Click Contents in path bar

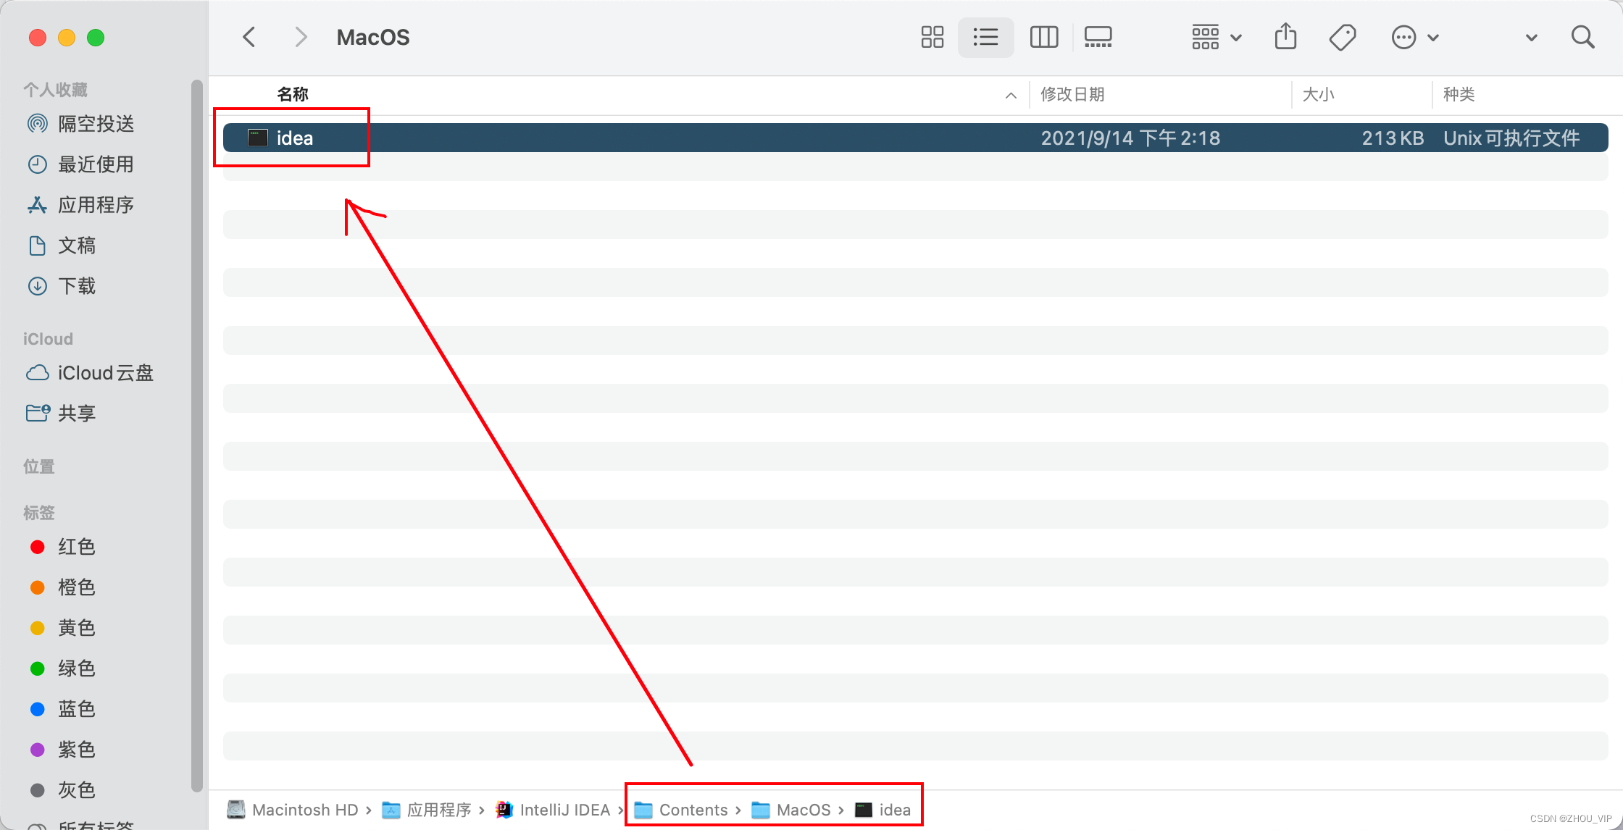pos(693,810)
